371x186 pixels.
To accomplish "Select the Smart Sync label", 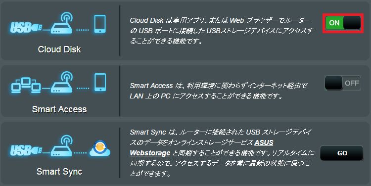I will click(x=59, y=172).
